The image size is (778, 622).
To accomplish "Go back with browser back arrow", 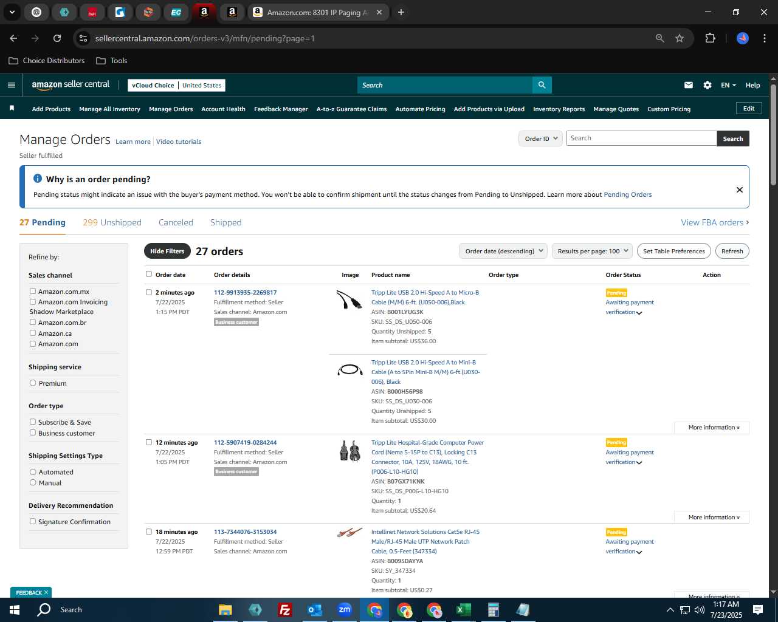I will tap(13, 38).
